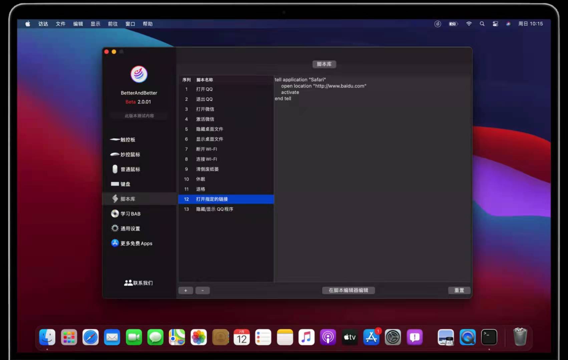The image size is (568, 360).
Task: Open the App Store with notification badge
Action: (x=371, y=337)
